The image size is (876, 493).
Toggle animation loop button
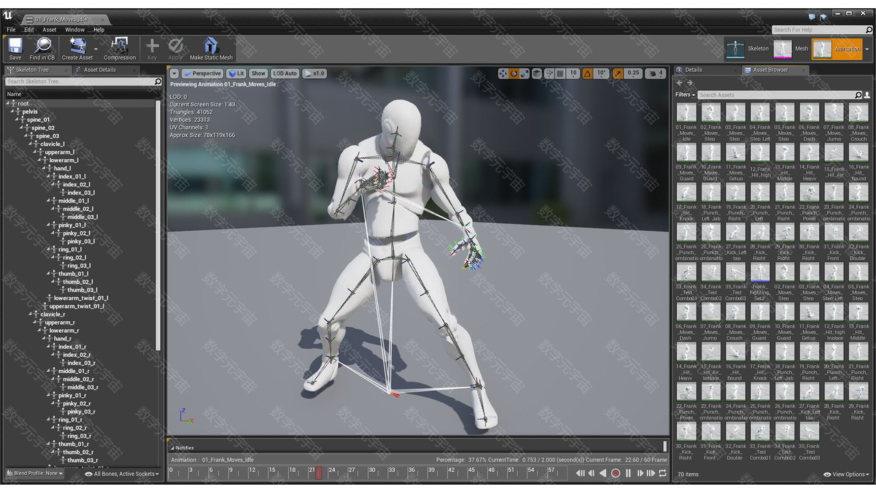(662, 473)
